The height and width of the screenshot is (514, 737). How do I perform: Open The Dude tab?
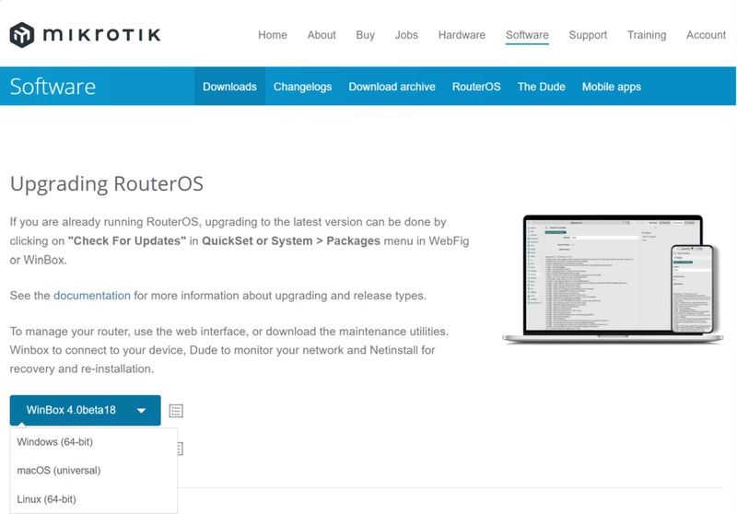click(x=542, y=87)
